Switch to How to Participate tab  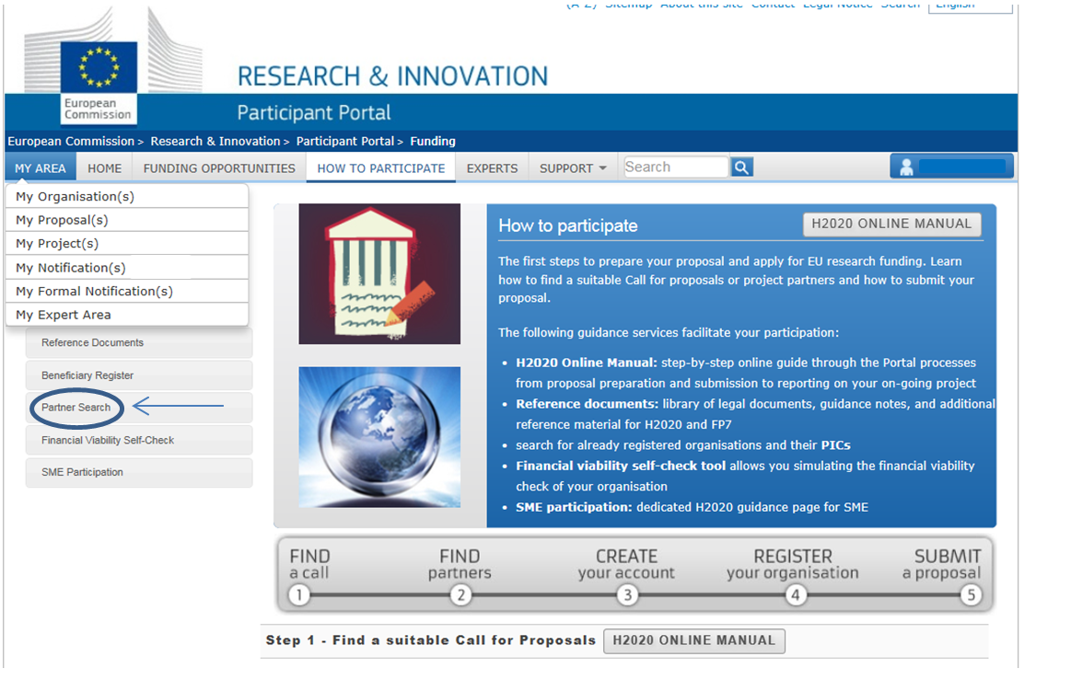[381, 168]
